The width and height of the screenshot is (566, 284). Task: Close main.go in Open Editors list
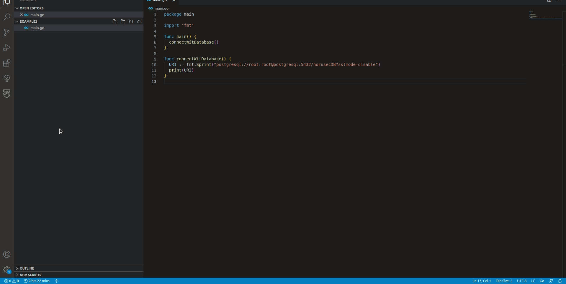[x=22, y=15]
